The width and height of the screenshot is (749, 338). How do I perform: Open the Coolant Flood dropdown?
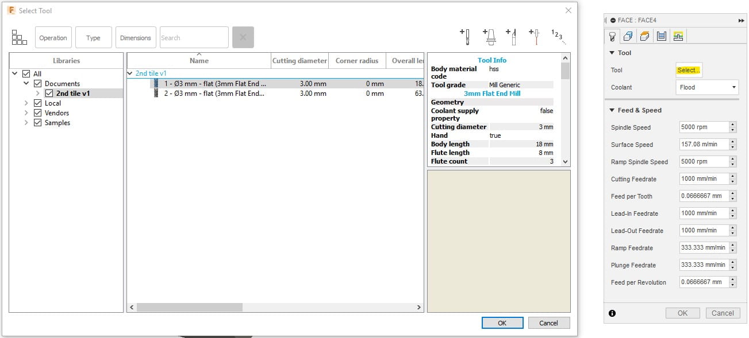tap(707, 87)
